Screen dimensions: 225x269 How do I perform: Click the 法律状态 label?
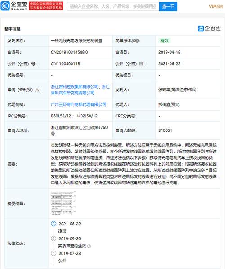(16, 243)
